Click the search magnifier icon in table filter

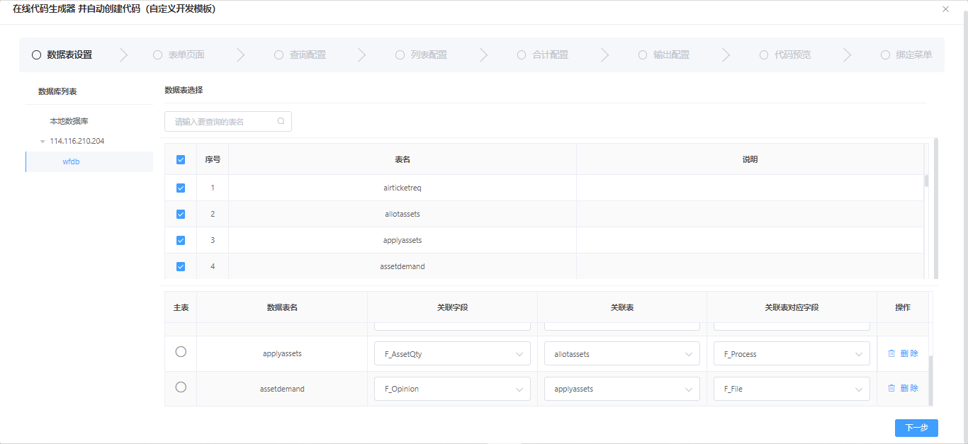click(x=281, y=121)
